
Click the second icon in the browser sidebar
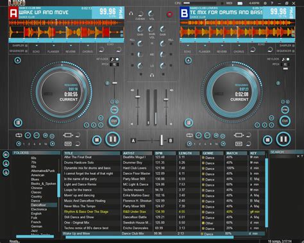pyautogui.click(x=6, y=163)
